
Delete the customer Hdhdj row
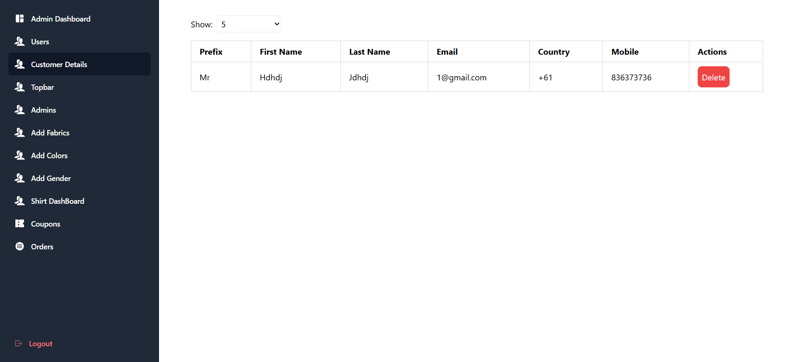[x=713, y=77]
